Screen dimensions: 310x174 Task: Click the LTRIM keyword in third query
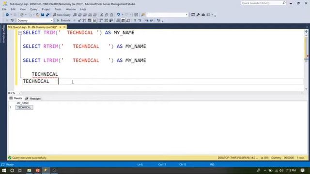(51, 60)
